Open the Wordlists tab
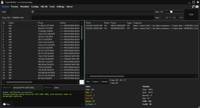Viewport: 200px width, 108px height. pyautogui.click(x=25, y=7)
